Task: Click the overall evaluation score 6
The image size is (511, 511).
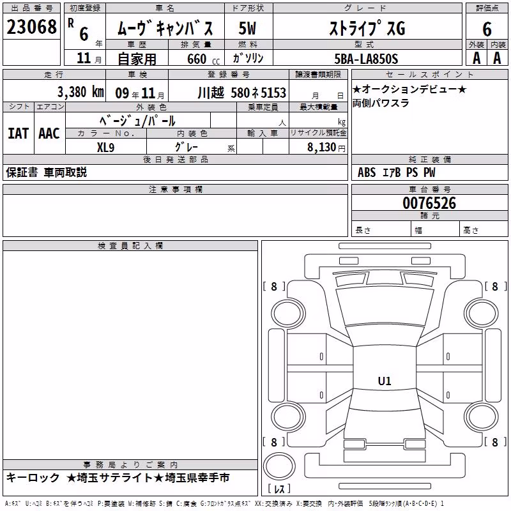Action: point(487,29)
